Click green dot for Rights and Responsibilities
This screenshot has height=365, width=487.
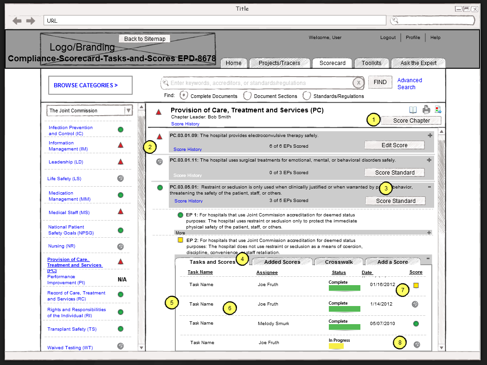121,312
